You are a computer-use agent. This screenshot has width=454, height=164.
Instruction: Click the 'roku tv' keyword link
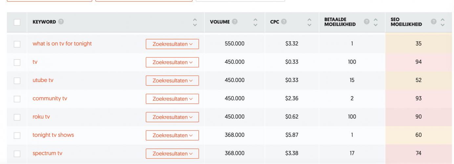(41, 117)
